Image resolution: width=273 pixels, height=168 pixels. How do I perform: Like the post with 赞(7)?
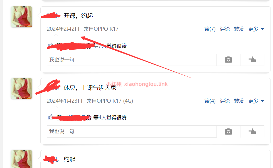(x=210, y=29)
